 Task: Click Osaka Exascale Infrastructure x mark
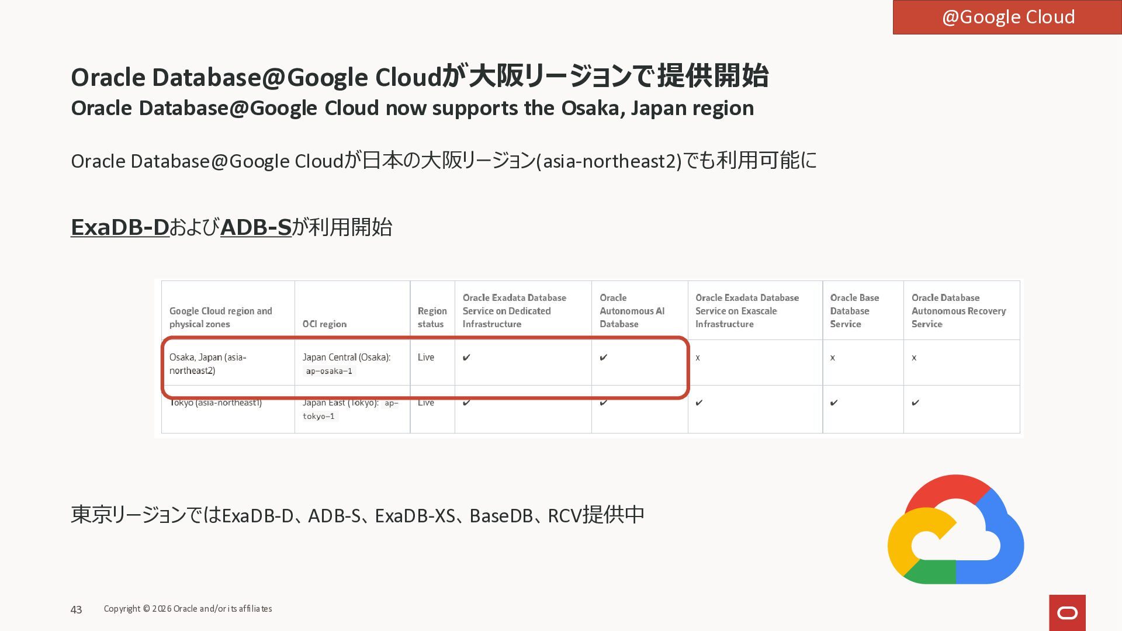698,358
